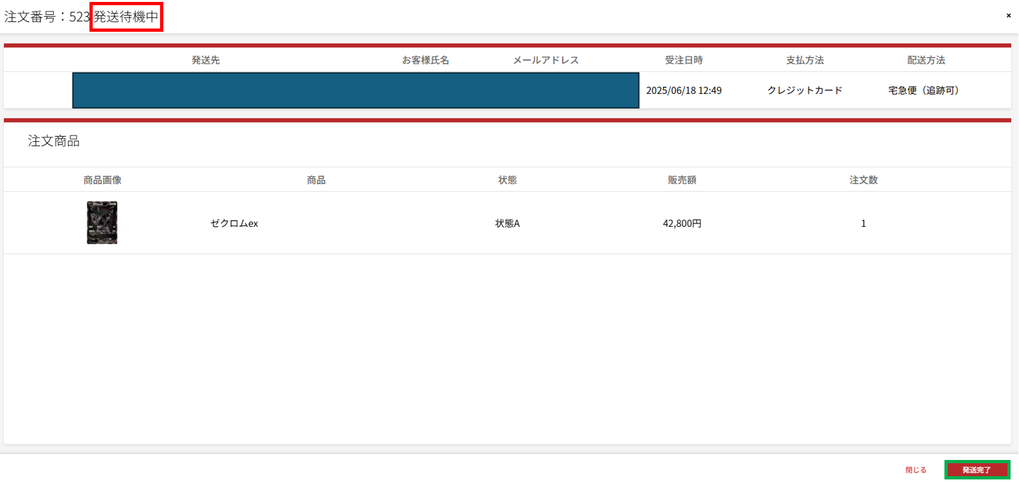Click the masked blue customer info area
1019x482 pixels.
[355, 91]
